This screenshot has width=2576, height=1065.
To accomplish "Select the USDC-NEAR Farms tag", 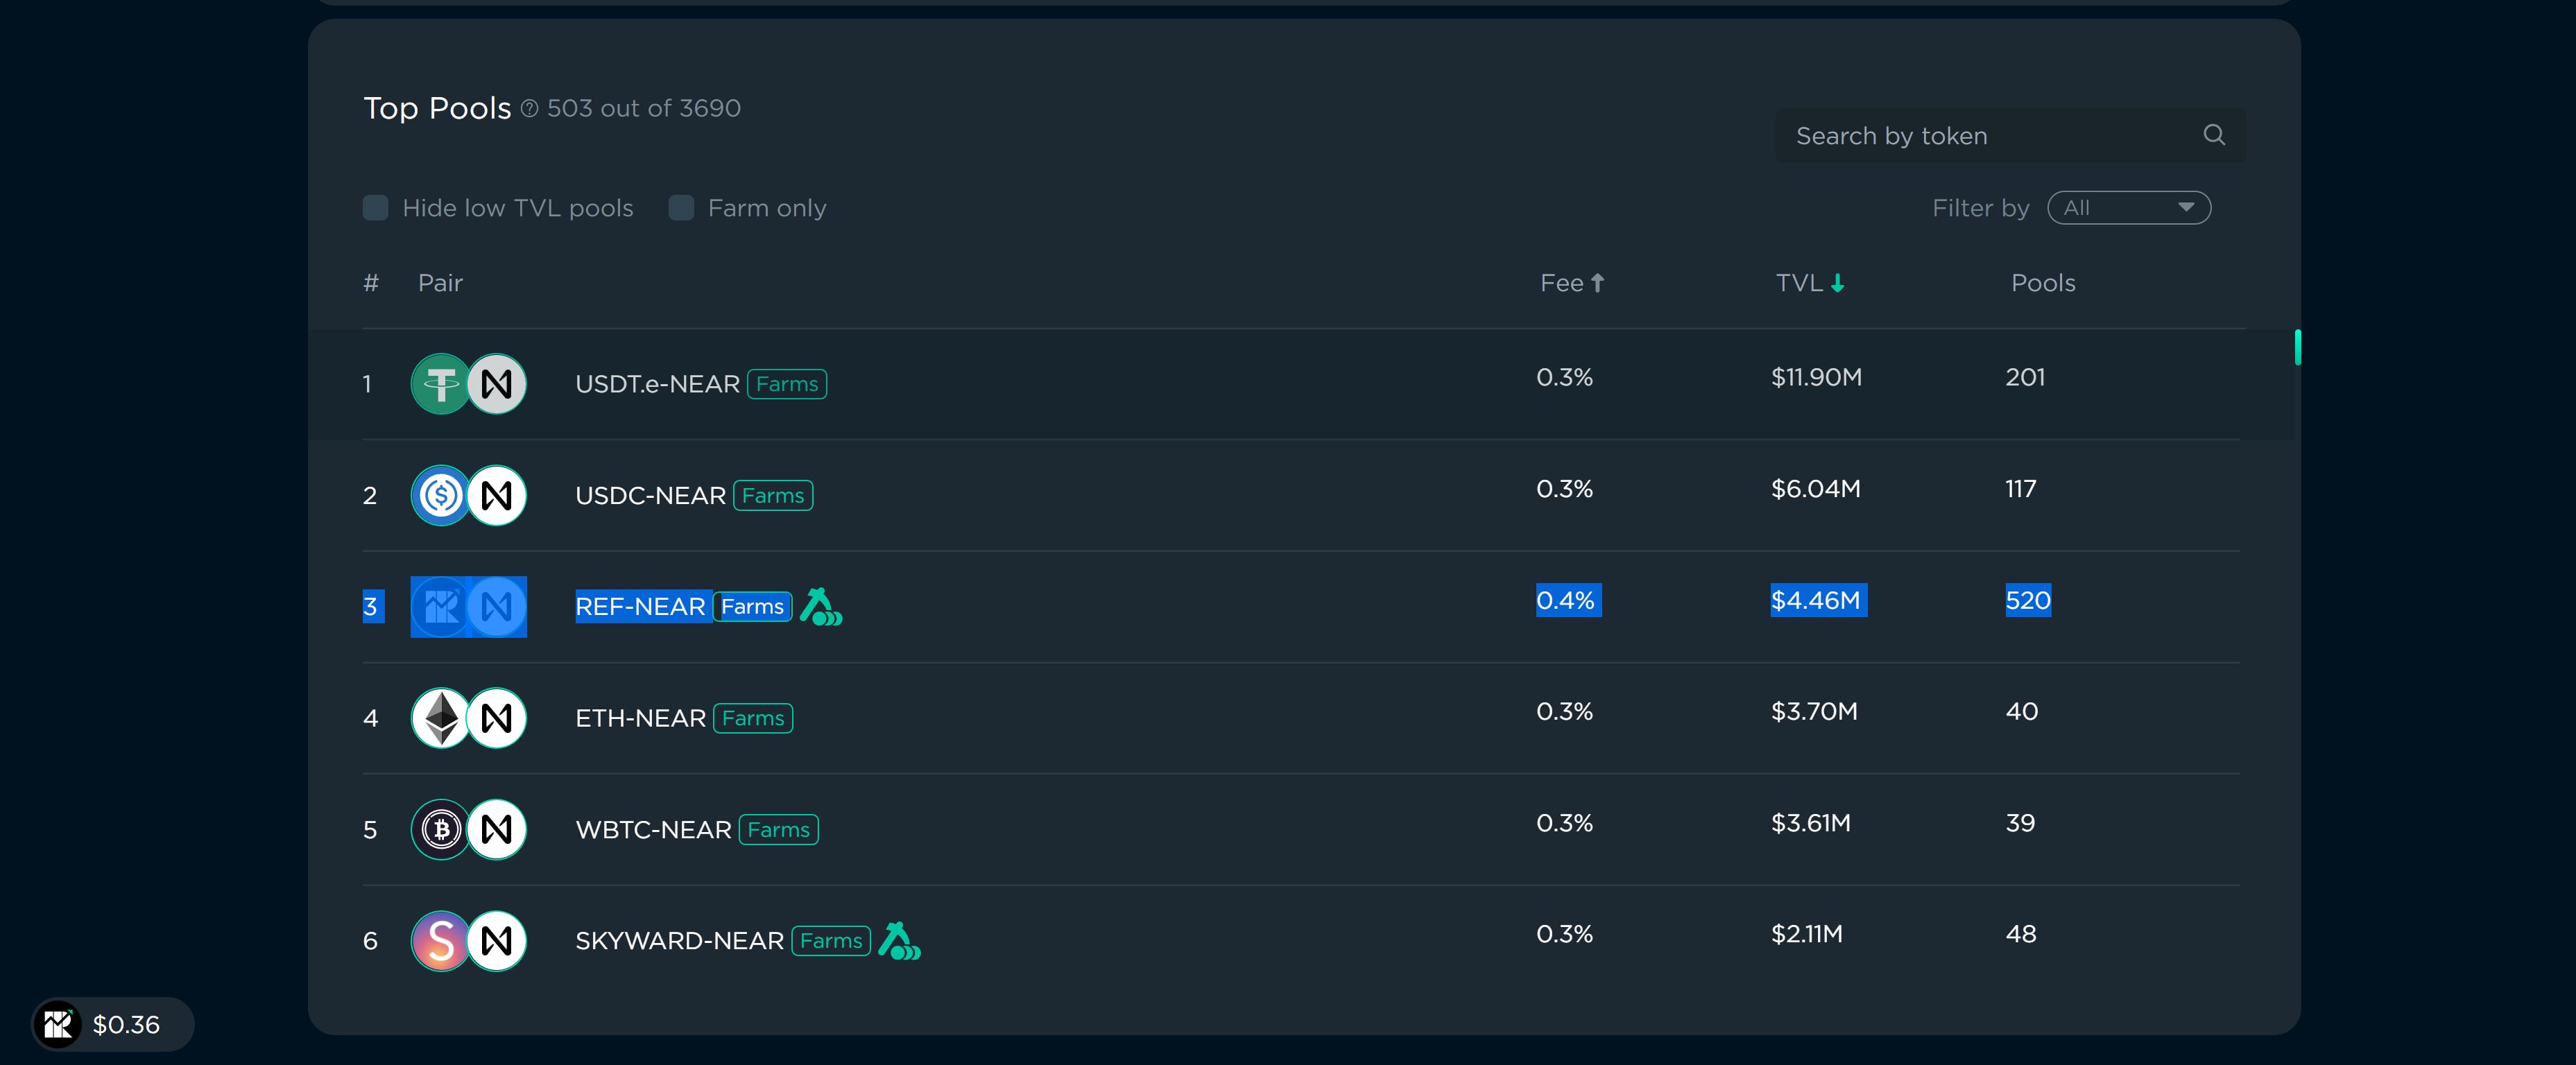I will click(x=771, y=493).
